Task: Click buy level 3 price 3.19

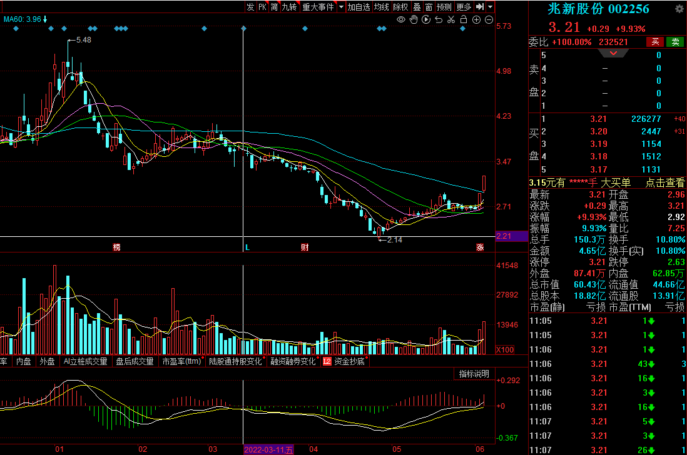Action: click(x=598, y=144)
